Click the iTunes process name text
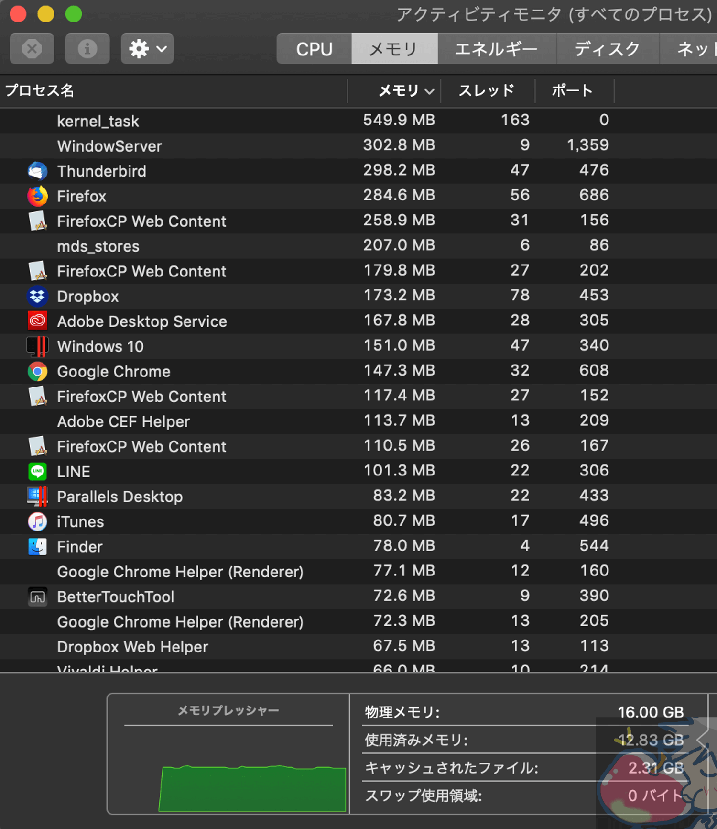The height and width of the screenshot is (829, 717). pos(80,521)
